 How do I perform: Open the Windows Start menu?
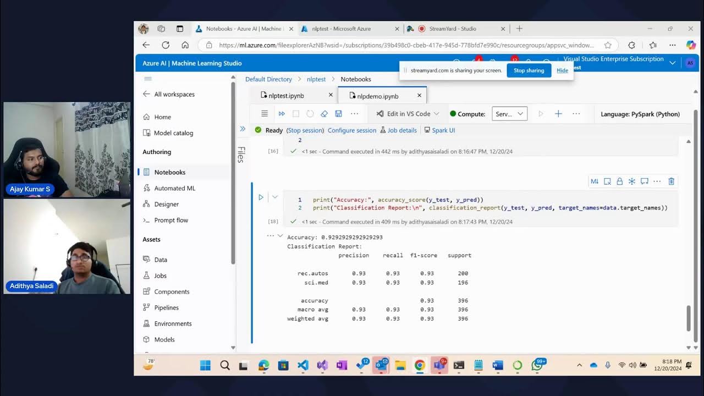pyautogui.click(x=205, y=365)
